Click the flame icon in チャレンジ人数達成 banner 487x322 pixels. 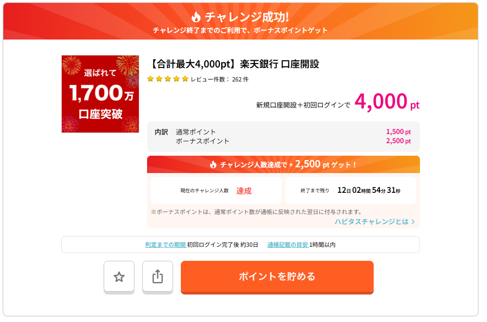coord(213,164)
